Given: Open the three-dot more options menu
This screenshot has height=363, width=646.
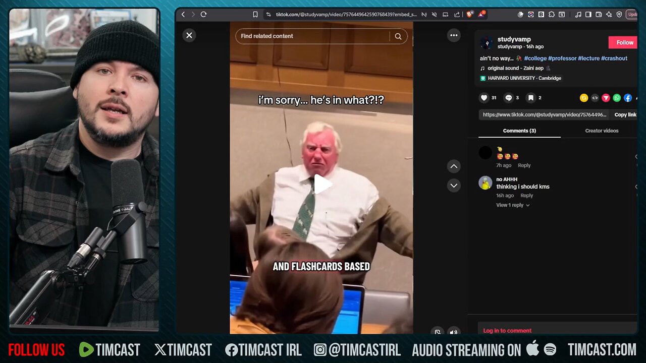Looking at the screenshot, I should click(454, 35).
